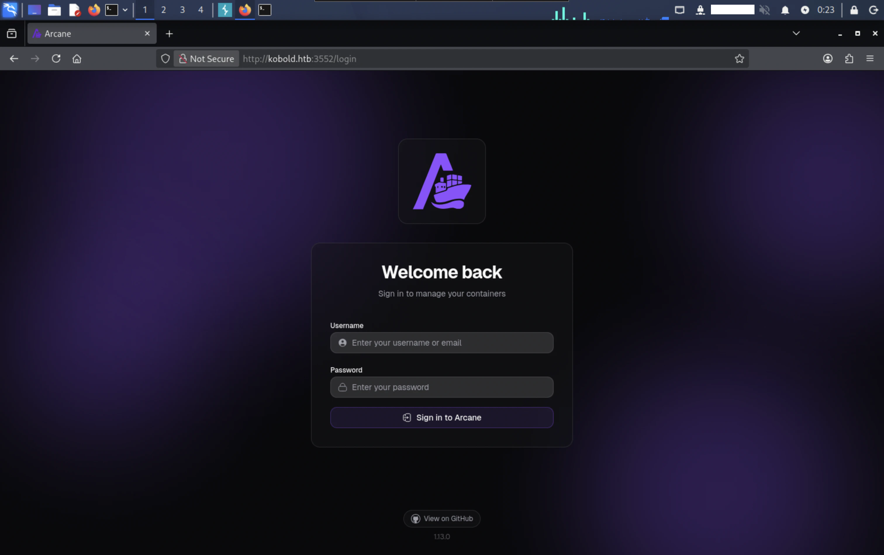The width and height of the screenshot is (884, 555).
Task: Switch to workspace 3
Action: pyautogui.click(x=182, y=10)
